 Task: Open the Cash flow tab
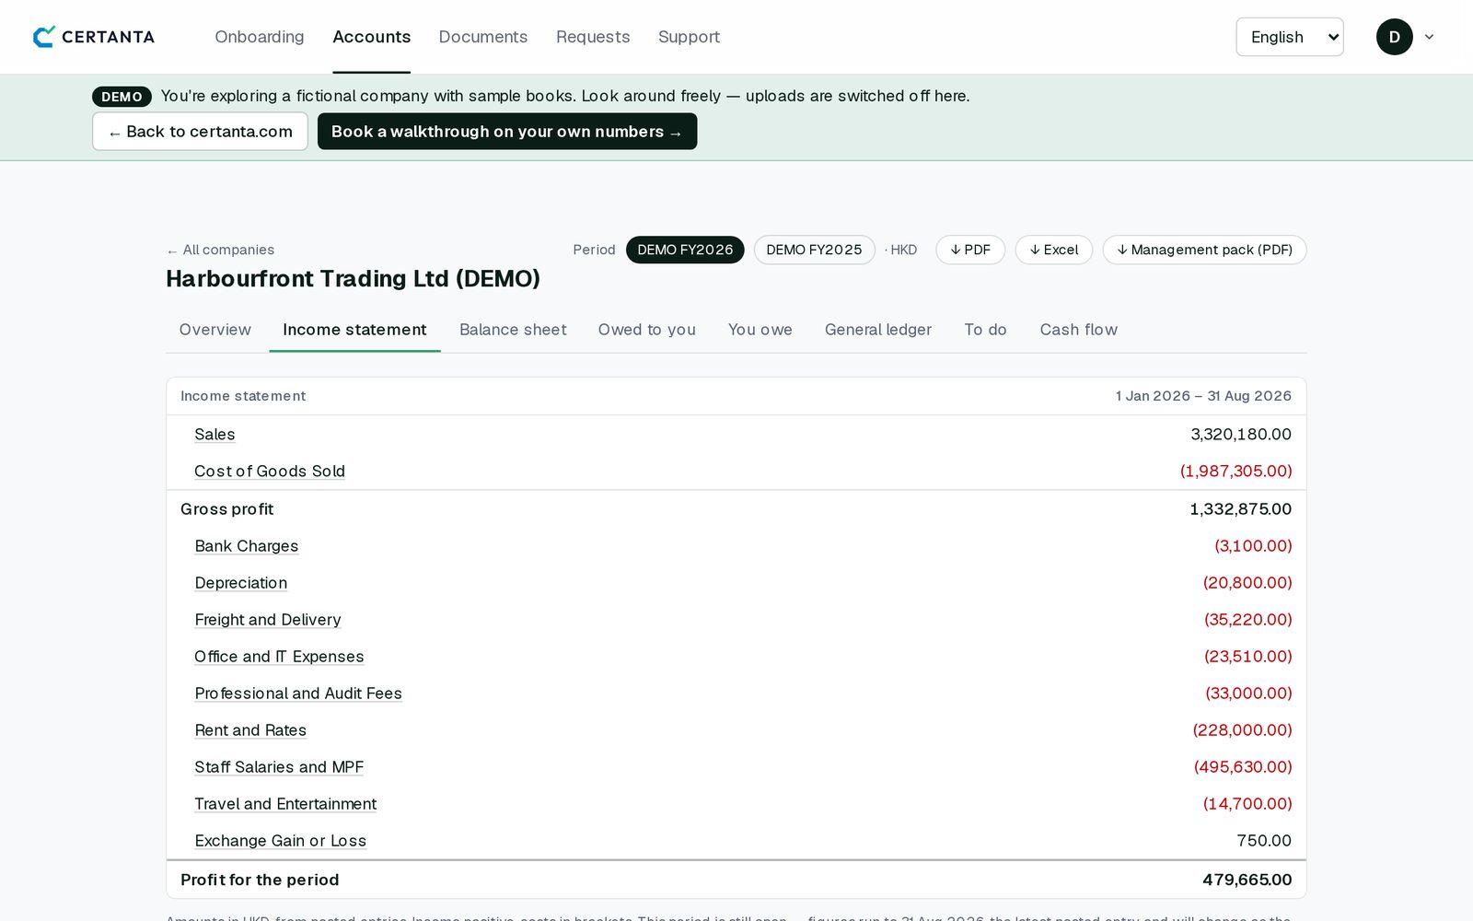(x=1079, y=330)
